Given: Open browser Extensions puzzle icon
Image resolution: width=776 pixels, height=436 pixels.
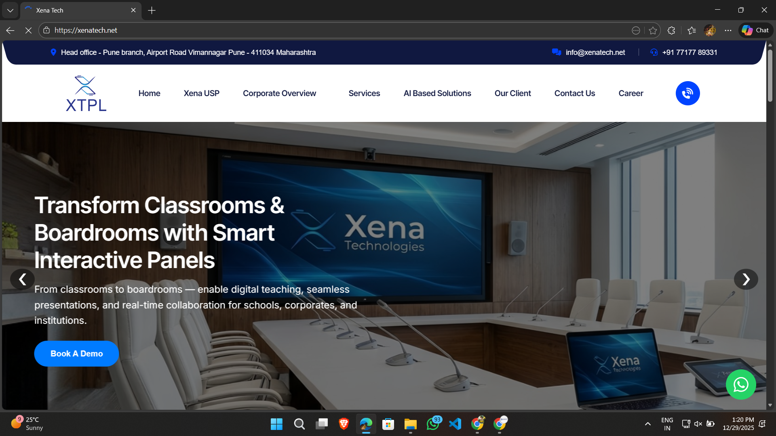Looking at the screenshot, I should [671, 30].
